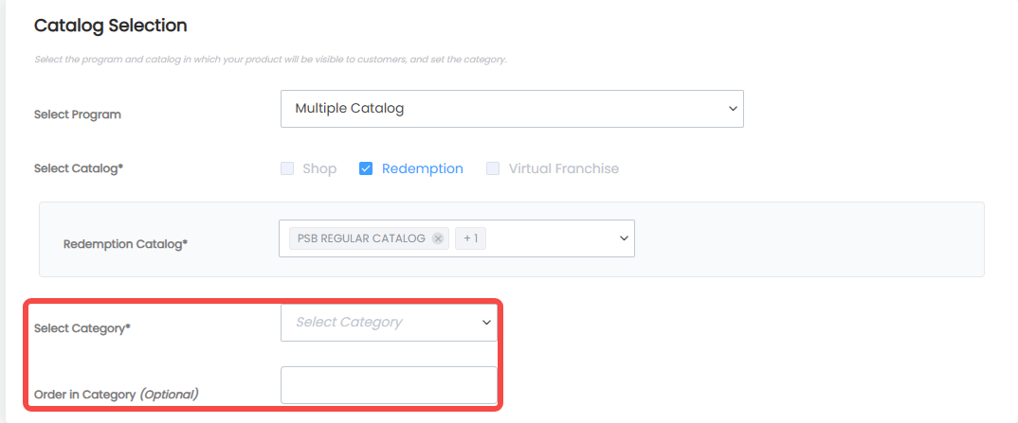Expand the Redemption Catalog multi-select box
This screenshot has height=423, width=1018.
tap(457, 238)
